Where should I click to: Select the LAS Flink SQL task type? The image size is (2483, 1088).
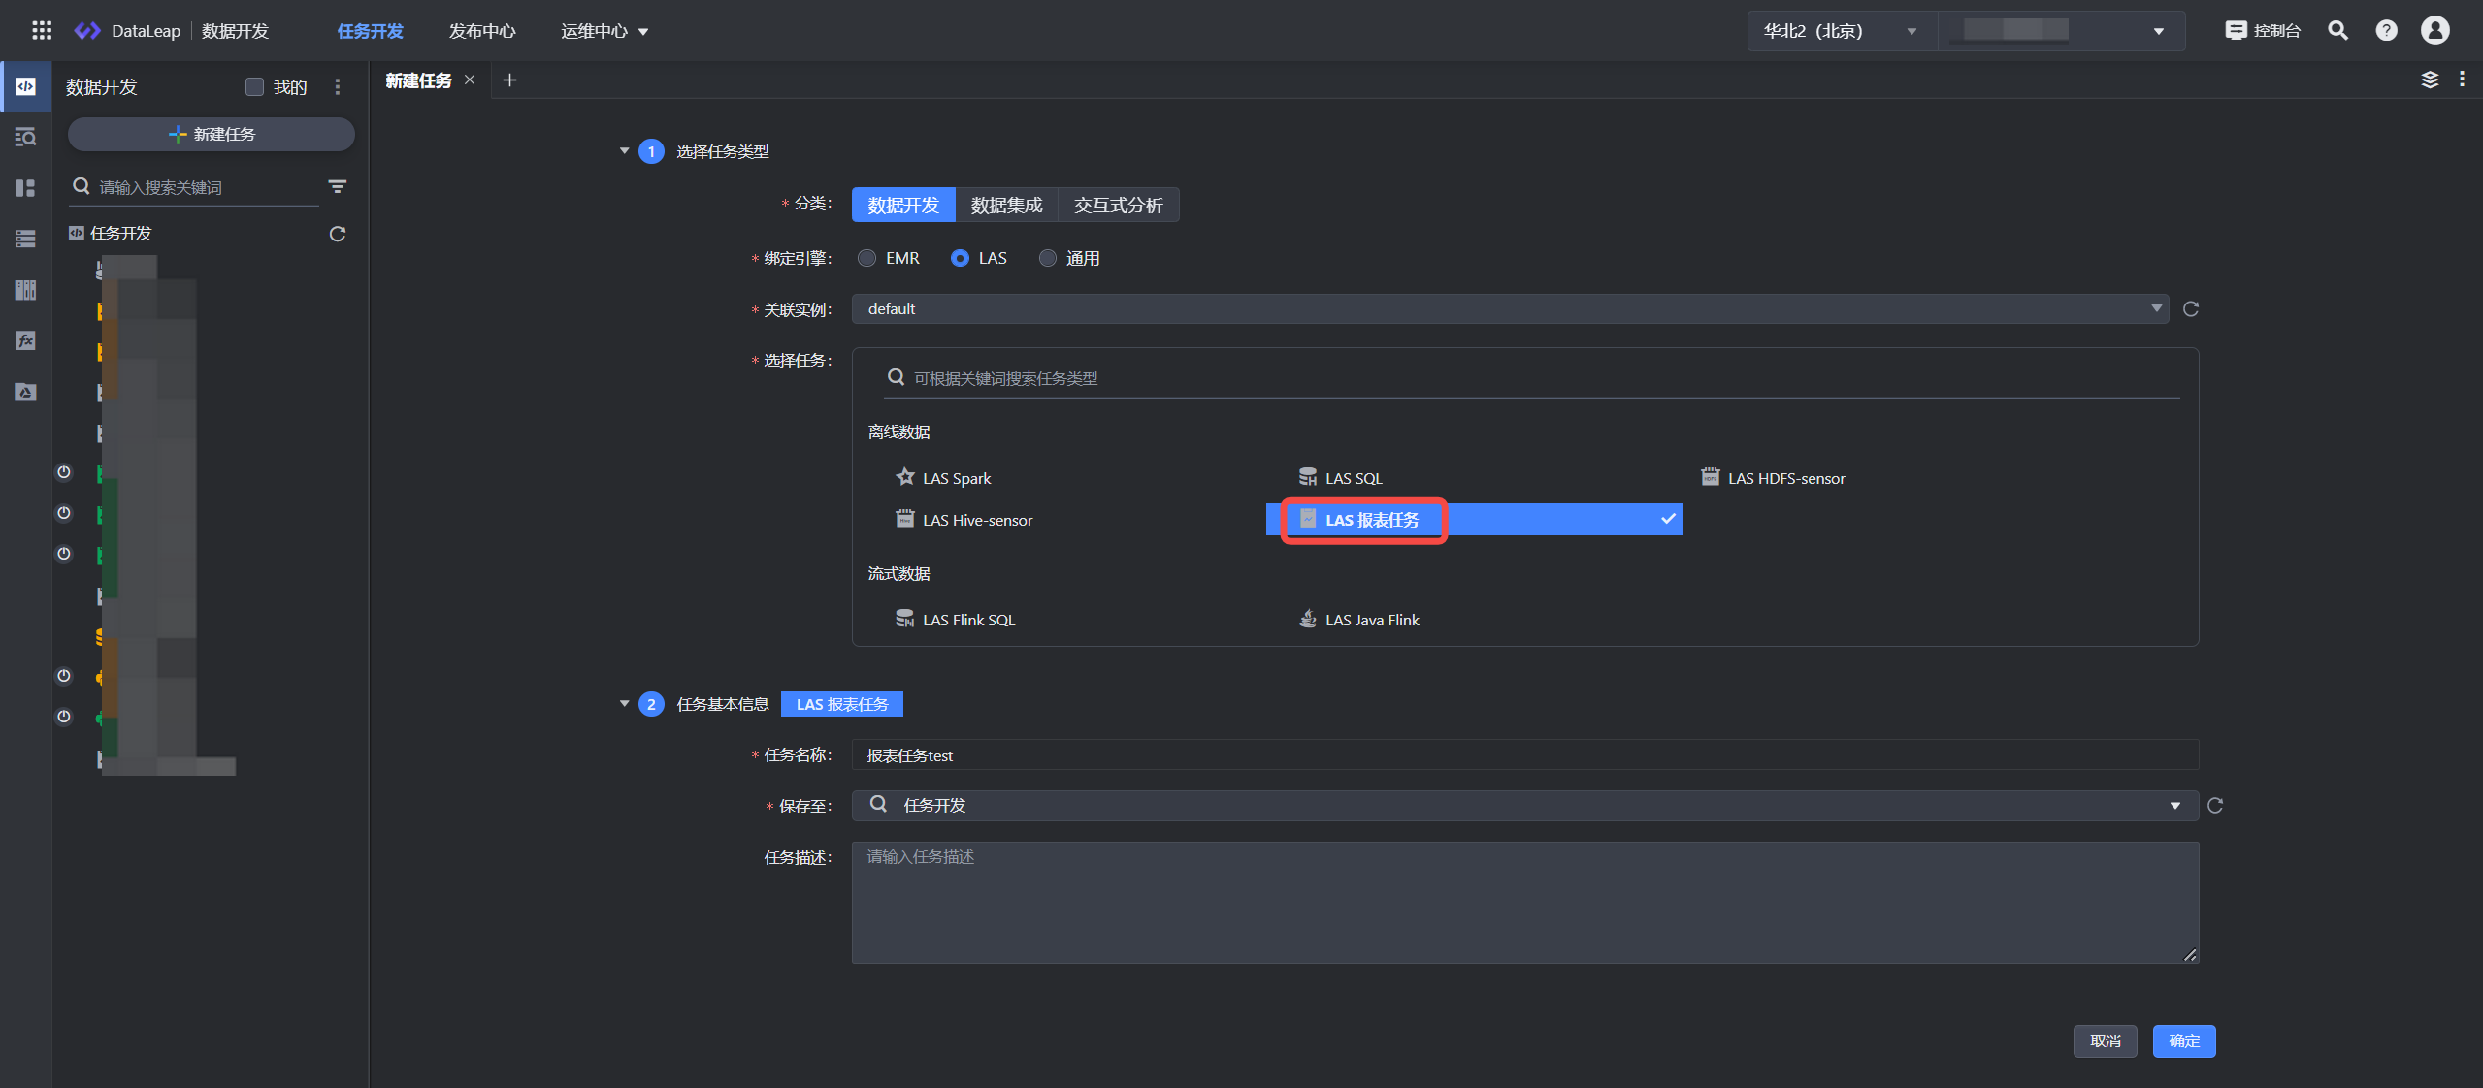(x=955, y=620)
